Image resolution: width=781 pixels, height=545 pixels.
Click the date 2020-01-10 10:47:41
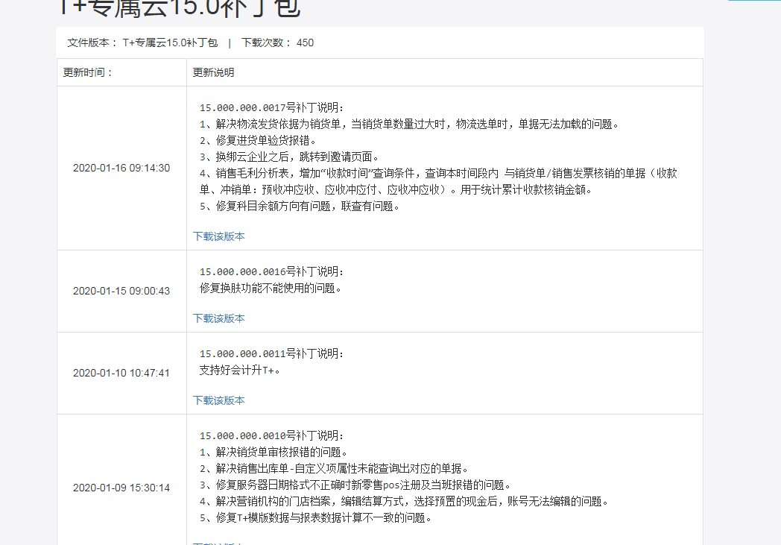[121, 373]
